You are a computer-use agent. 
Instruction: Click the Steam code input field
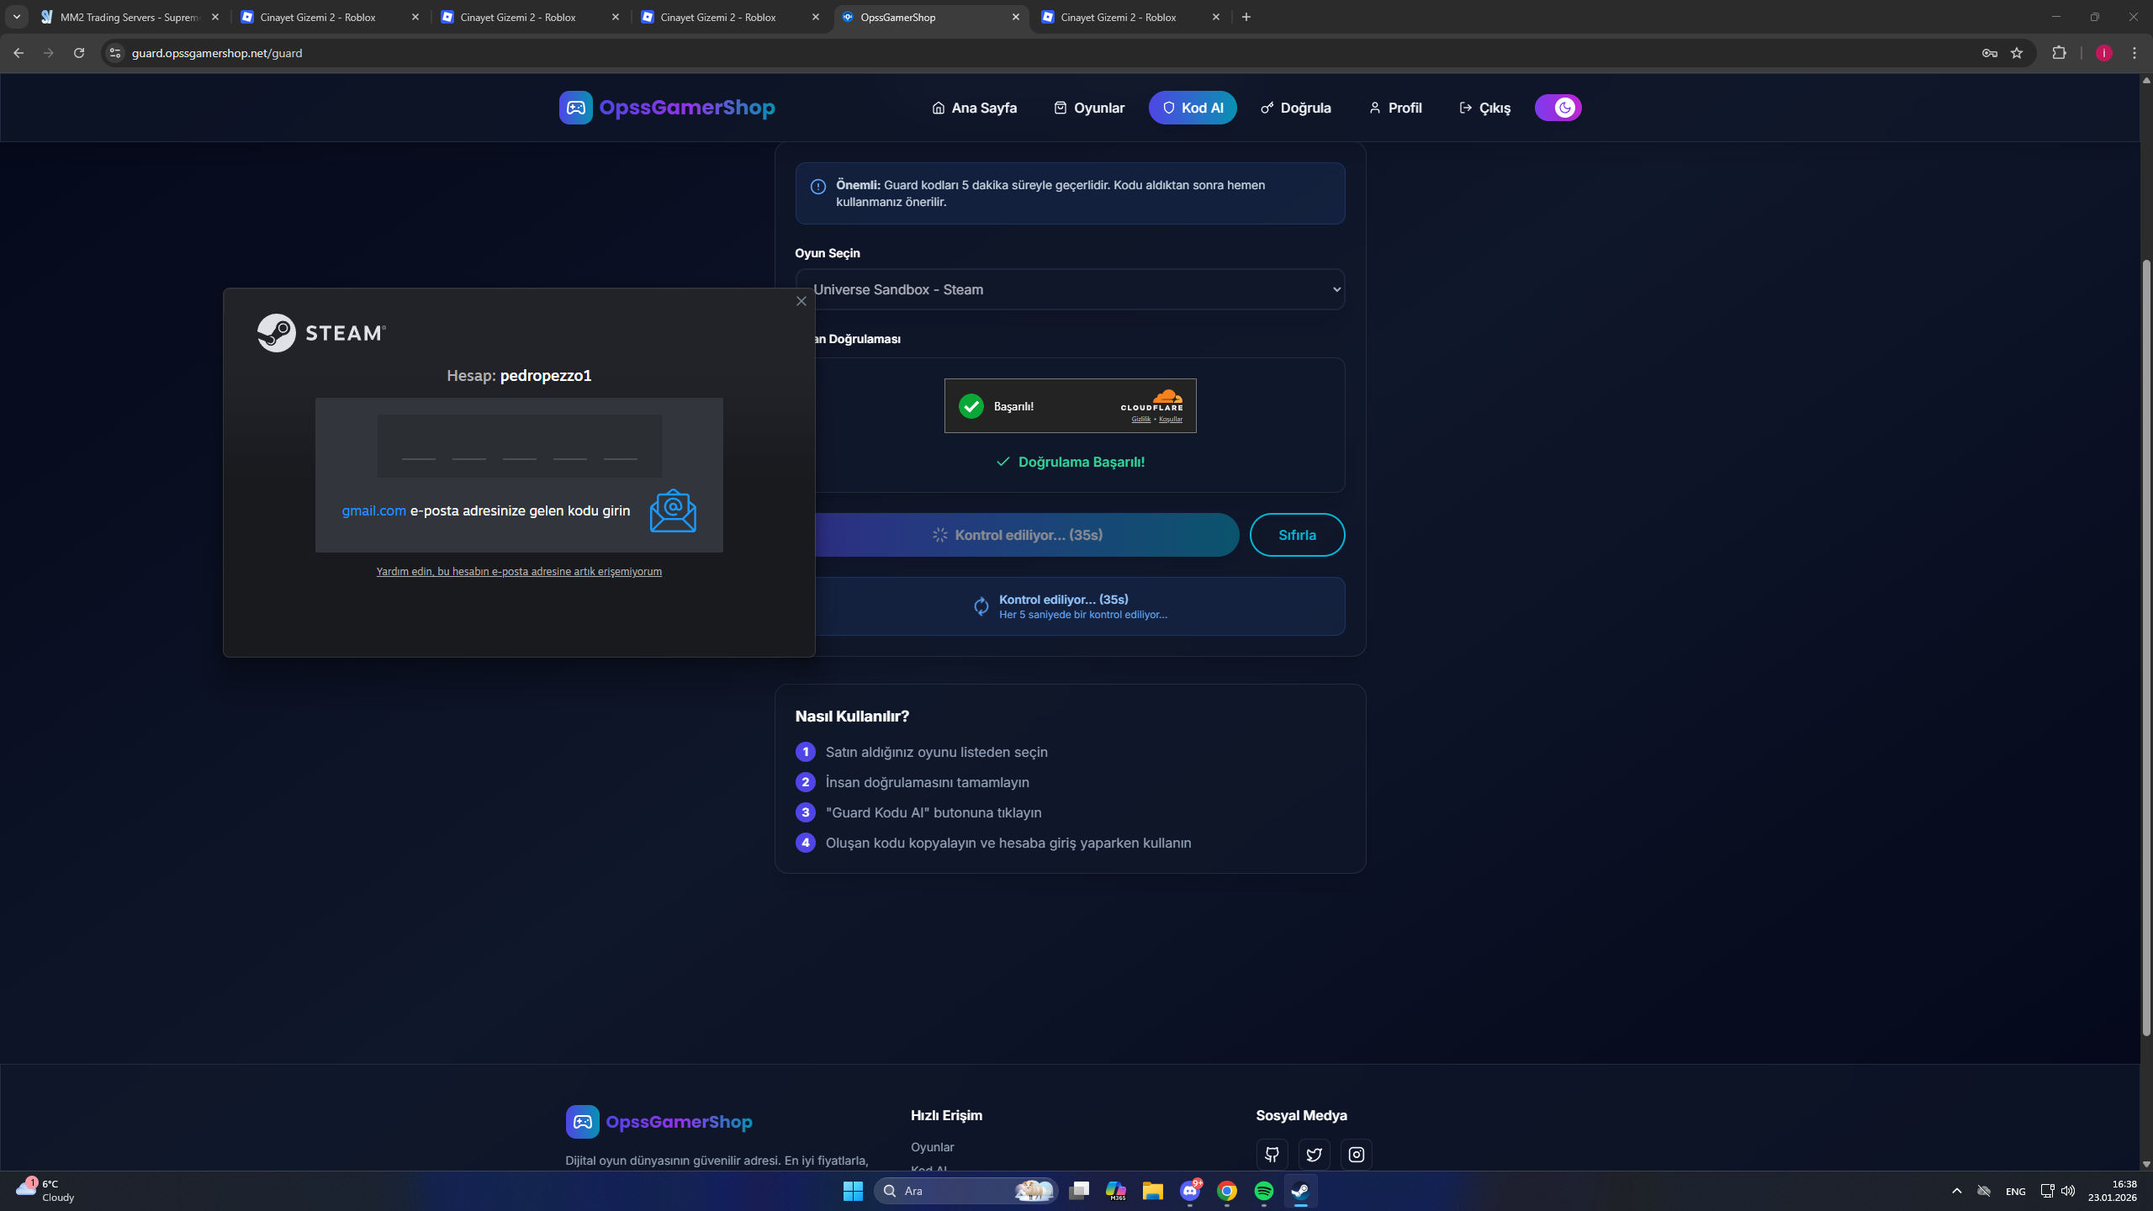pos(519,446)
